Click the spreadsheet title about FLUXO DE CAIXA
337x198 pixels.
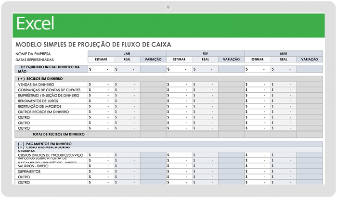(93, 44)
